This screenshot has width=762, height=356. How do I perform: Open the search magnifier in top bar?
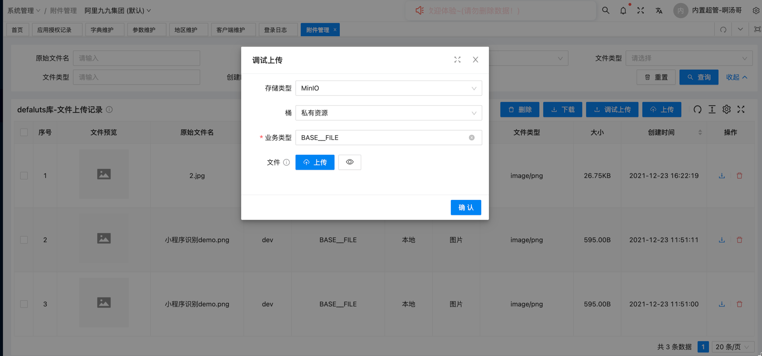pos(606,10)
